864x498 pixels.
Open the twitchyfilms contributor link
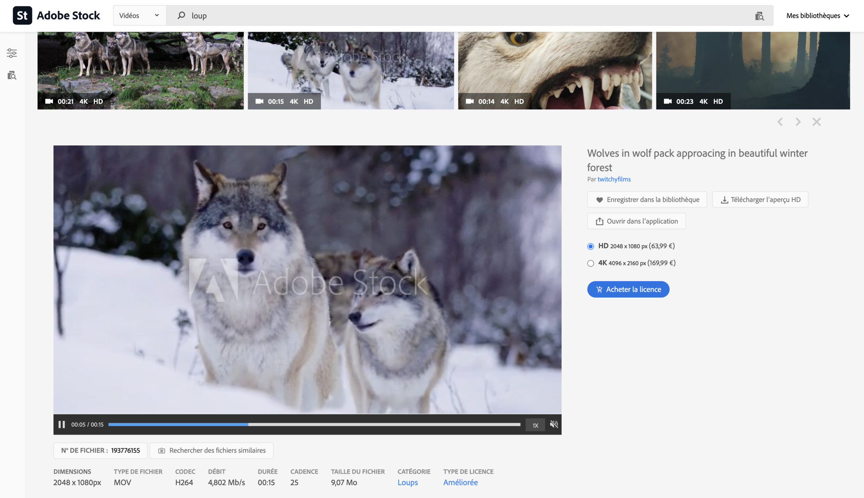pyautogui.click(x=614, y=179)
